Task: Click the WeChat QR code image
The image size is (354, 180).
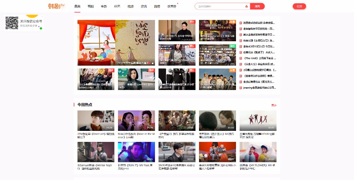Action: pyautogui.click(x=12, y=23)
